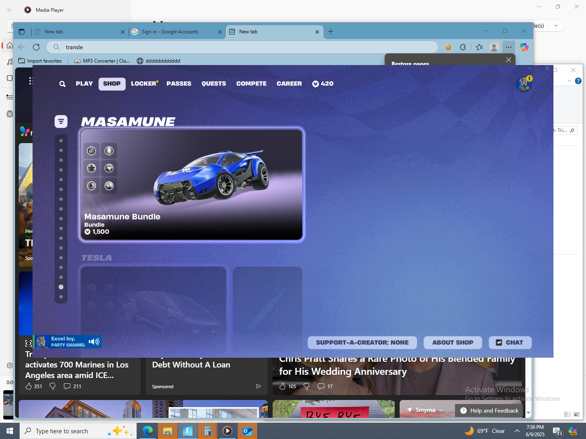Expand dropdown chevron next to file(s) button
The image size is (586, 439).
pos(556,26)
